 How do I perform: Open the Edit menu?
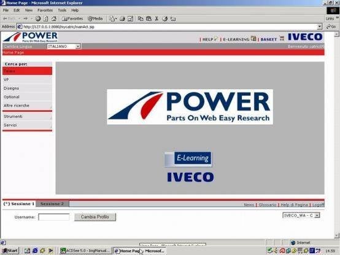click(x=17, y=10)
